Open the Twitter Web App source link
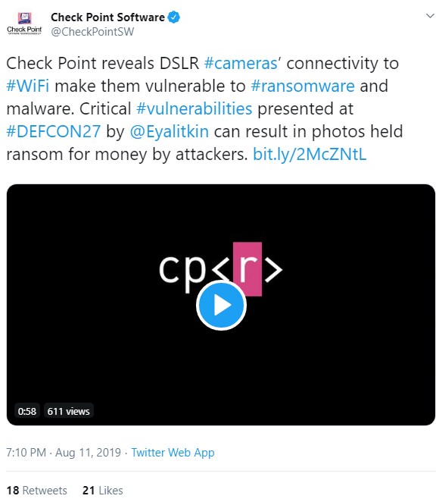This screenshot has height=502, width=442. pyautogui.click(x=173, y=453)
